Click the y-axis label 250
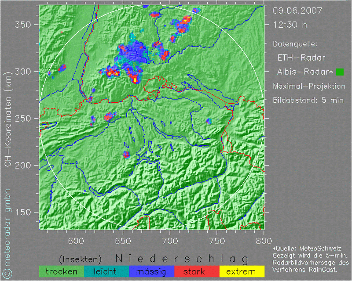Image resolution: width=352 pixels, height=281 pixels. [x=23, y=119]
